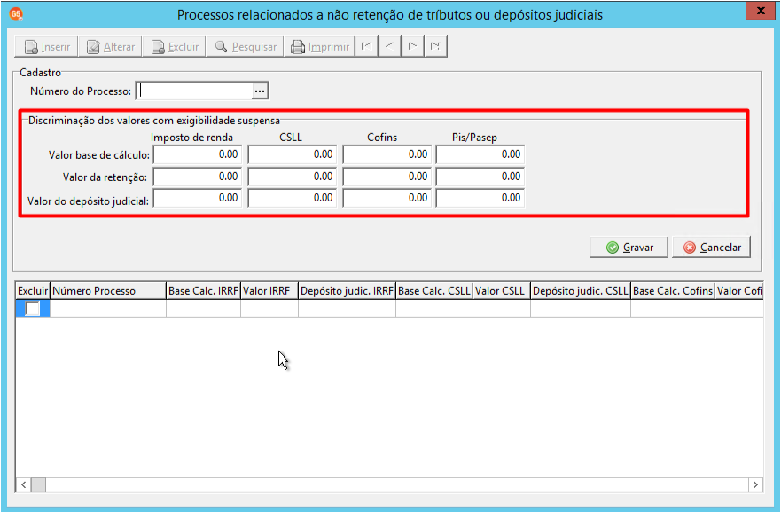The image size is (781, 512).
Task: Click the horizontal scrollbar left arrow
Action: 23,484
